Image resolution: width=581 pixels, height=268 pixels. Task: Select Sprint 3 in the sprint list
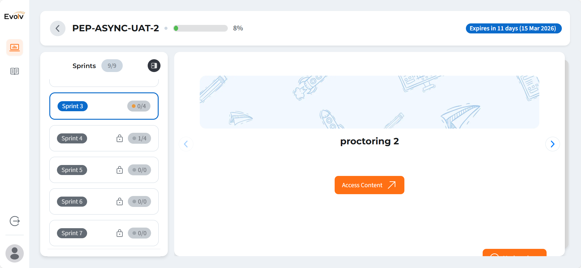[x=72, y=106]
